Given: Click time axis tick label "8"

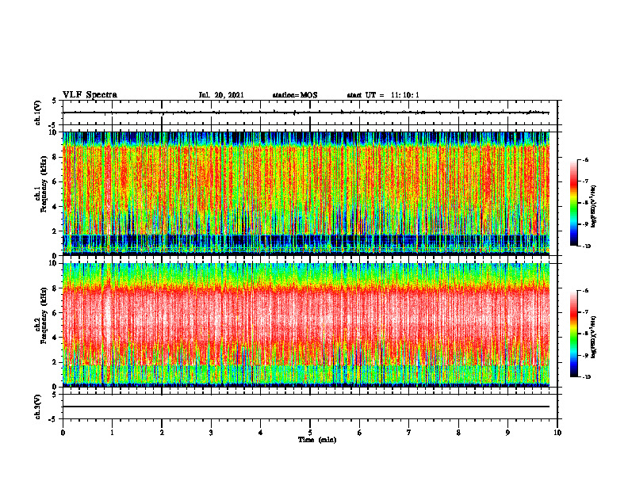Looking at the screenshot, I should [458, 433].
